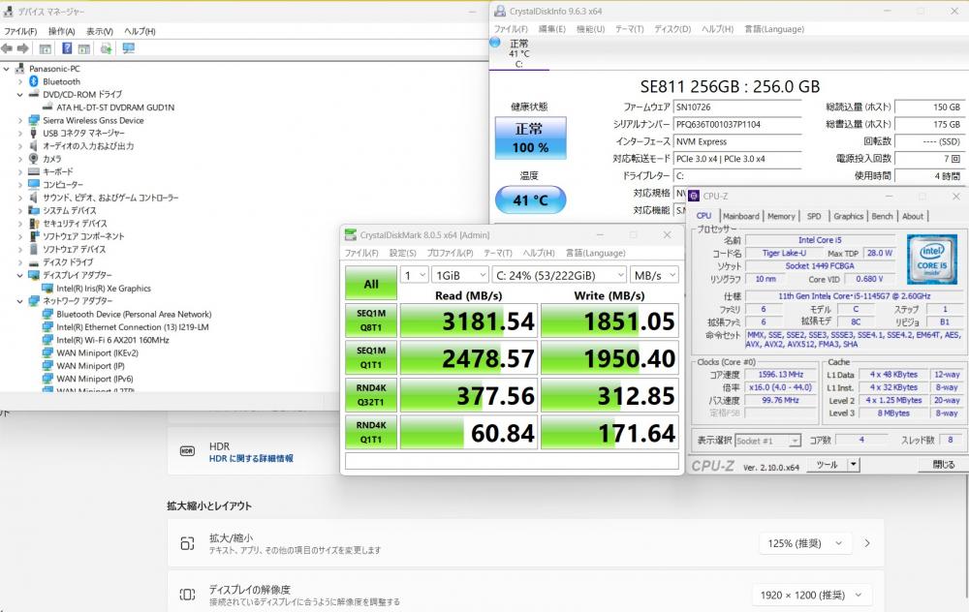Switch to the Mainboard tab in CPU-Z
The width and height of the screenshot is (969, 612).
click(x=740, y=216)
